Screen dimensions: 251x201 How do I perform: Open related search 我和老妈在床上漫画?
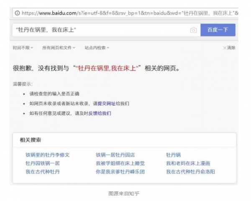[x=188, y=163]
